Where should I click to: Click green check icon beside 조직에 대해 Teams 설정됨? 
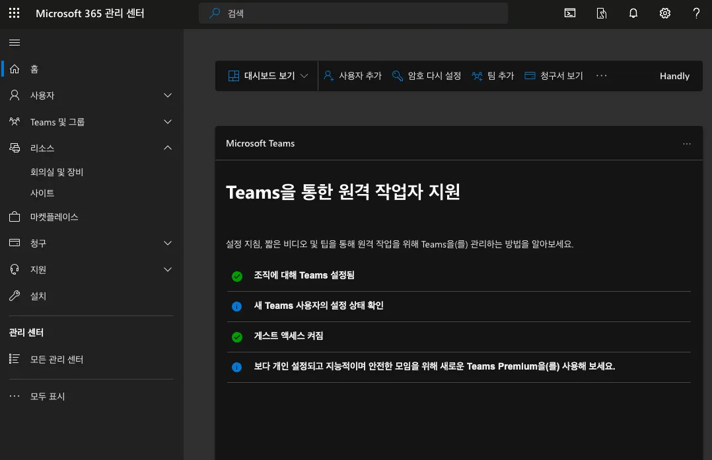coord(237,277)
